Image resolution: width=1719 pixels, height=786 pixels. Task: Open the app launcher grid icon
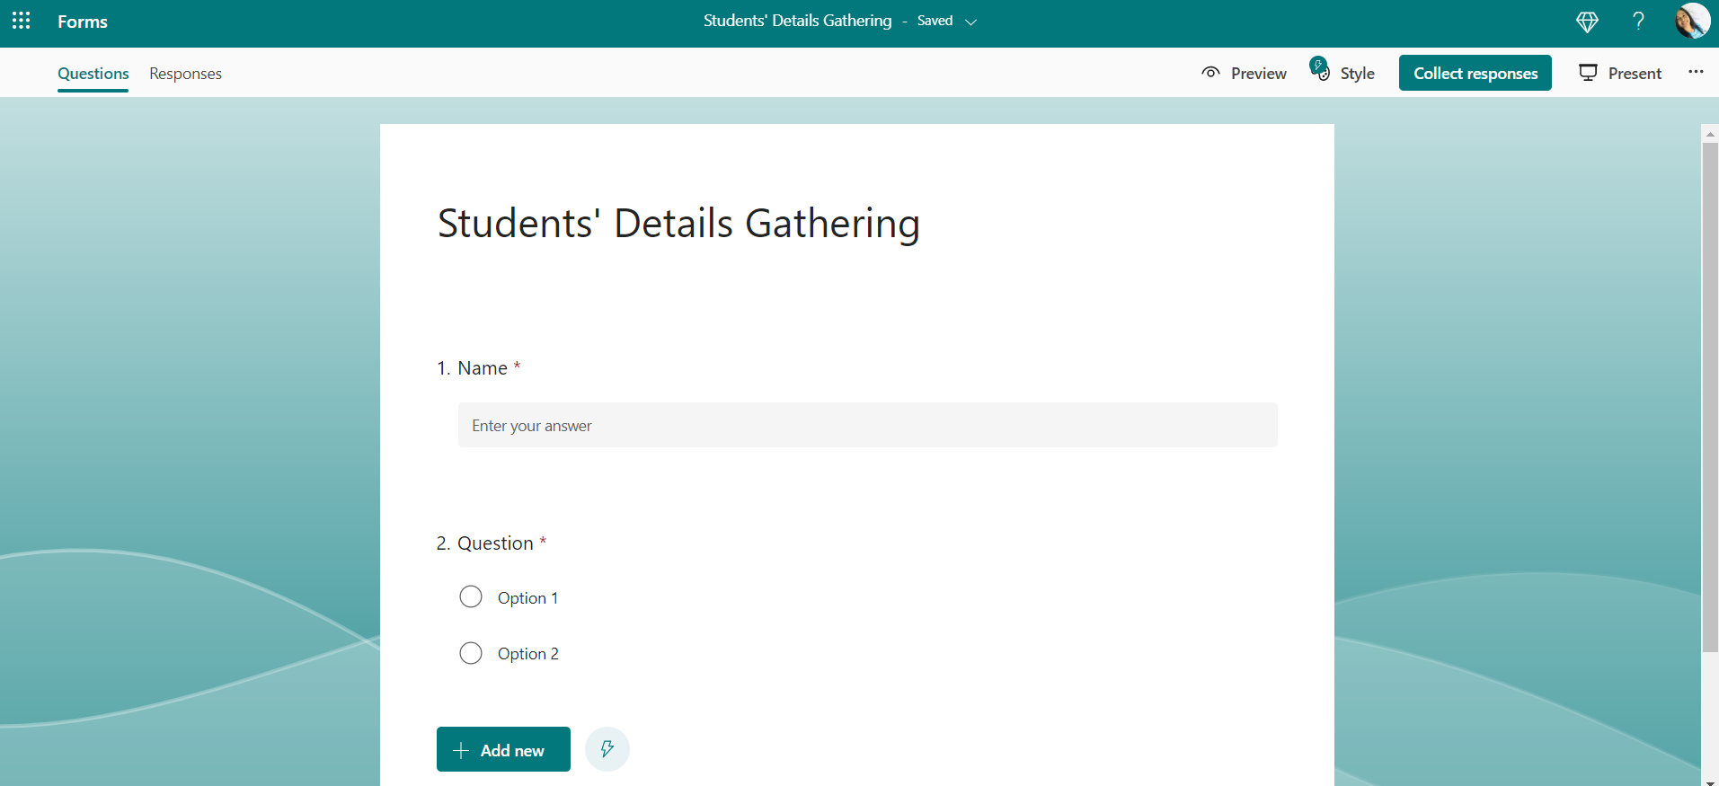coord(22,21)
